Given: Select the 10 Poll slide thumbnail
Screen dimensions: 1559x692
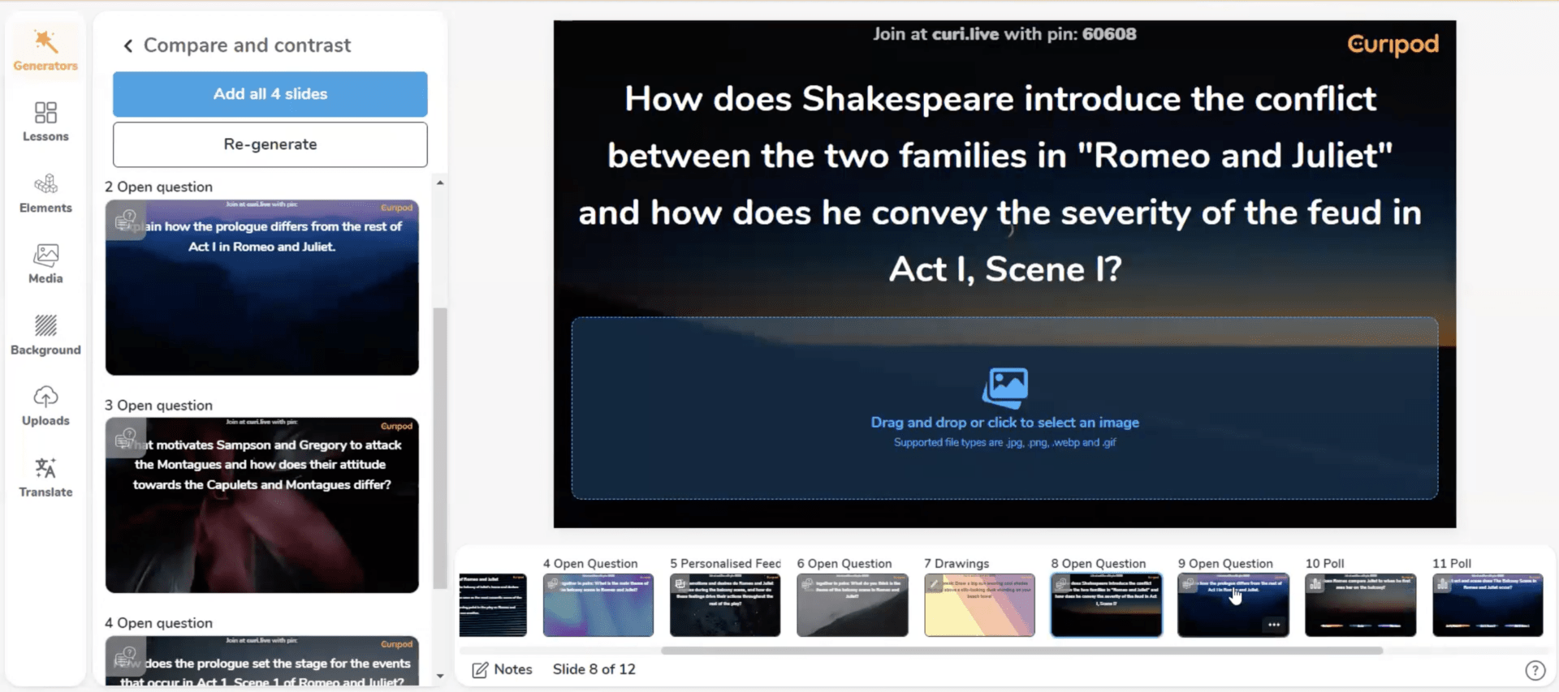Looking at the screenshot, I should click(1360, 605).
